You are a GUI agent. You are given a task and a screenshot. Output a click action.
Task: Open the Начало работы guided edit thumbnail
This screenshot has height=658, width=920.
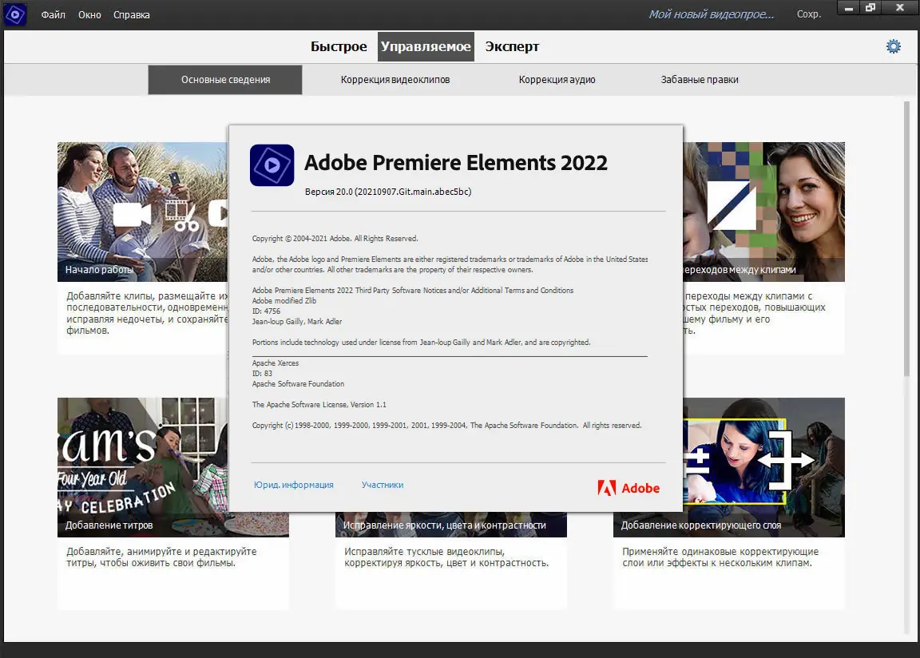tap(143, 212)
